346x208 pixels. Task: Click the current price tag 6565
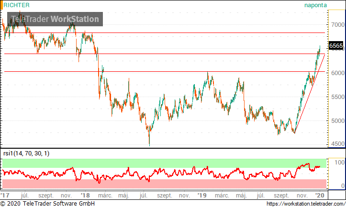[x=336, y=45]
